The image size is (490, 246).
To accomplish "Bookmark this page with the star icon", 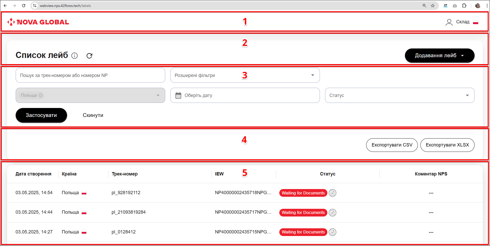I will [433, 6].
